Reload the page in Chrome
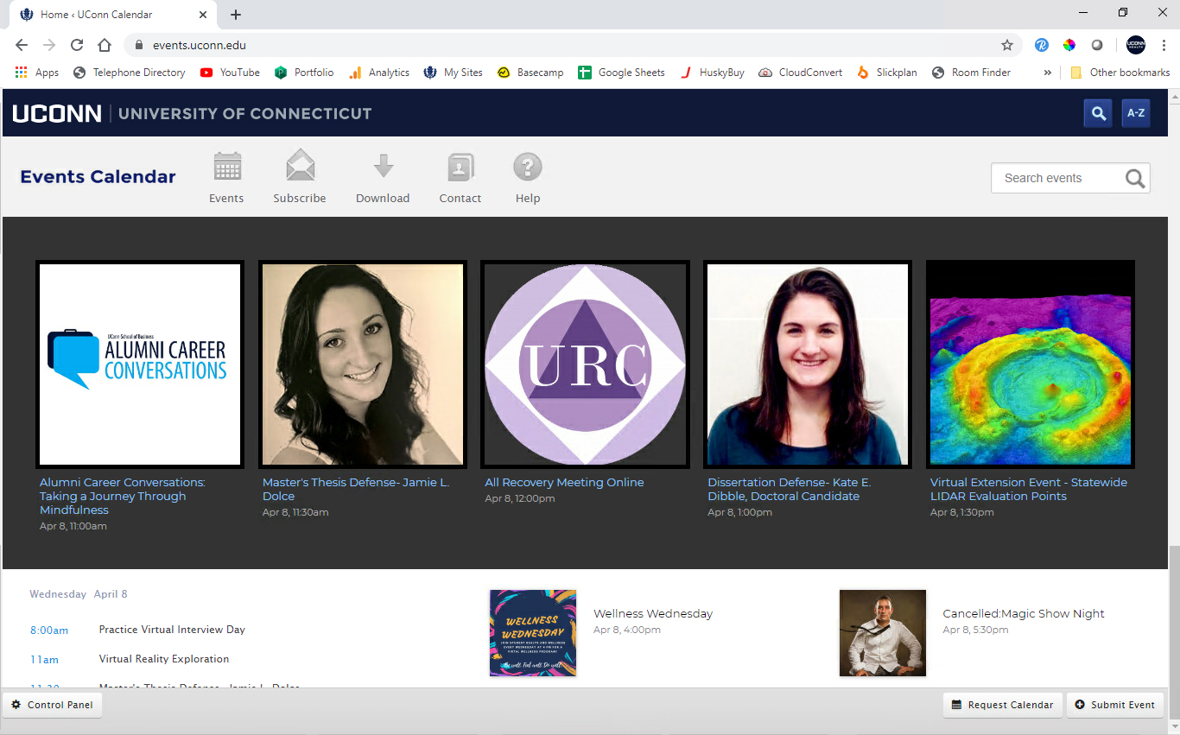This screenshot has height=735, width=1180. click(77, 45)
